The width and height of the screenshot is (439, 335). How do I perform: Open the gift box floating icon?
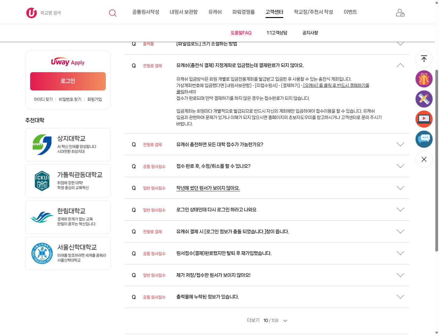424,79
